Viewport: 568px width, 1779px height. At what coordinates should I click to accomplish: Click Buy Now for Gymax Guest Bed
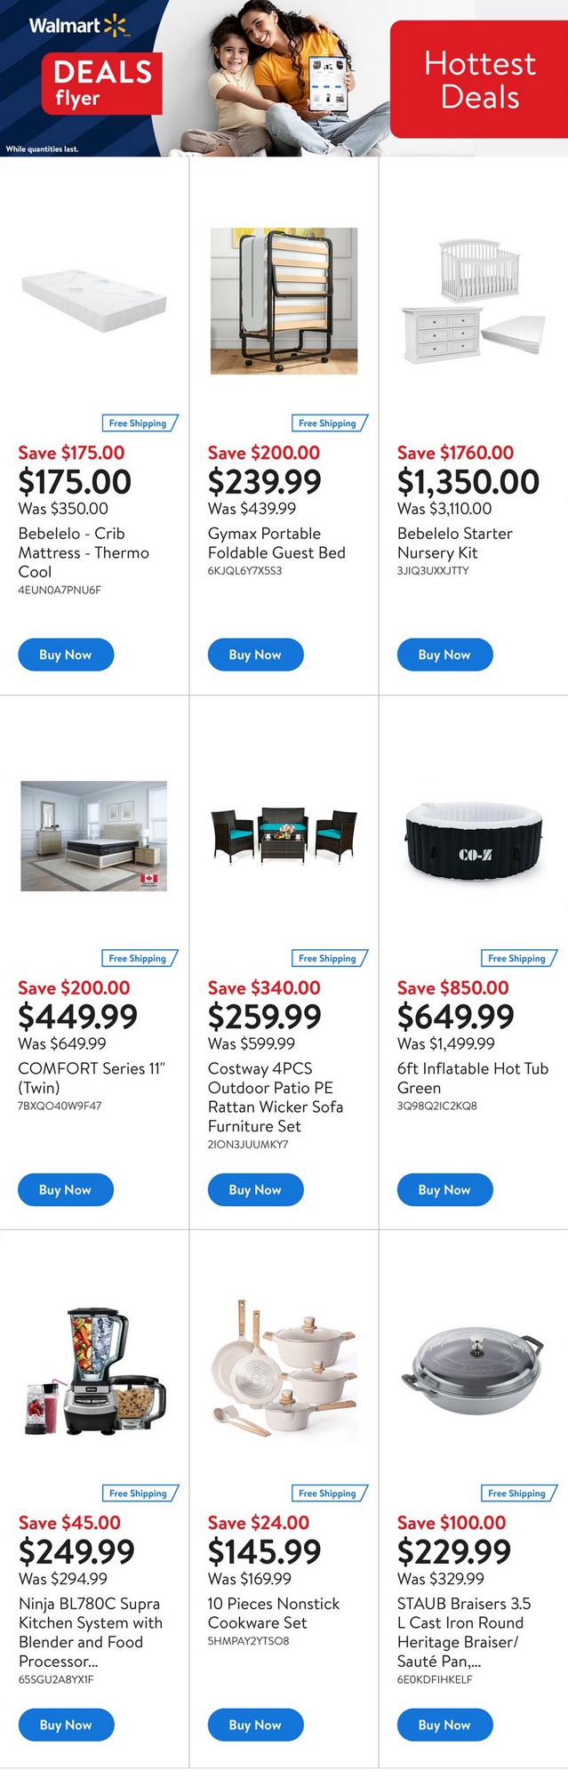pyautogui.click(x=255, y=655)
